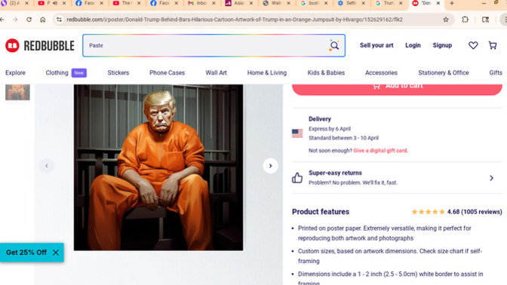Open the shopping cart icon
The height and width of the screenshot is (285, 507).
coord(493,45)
